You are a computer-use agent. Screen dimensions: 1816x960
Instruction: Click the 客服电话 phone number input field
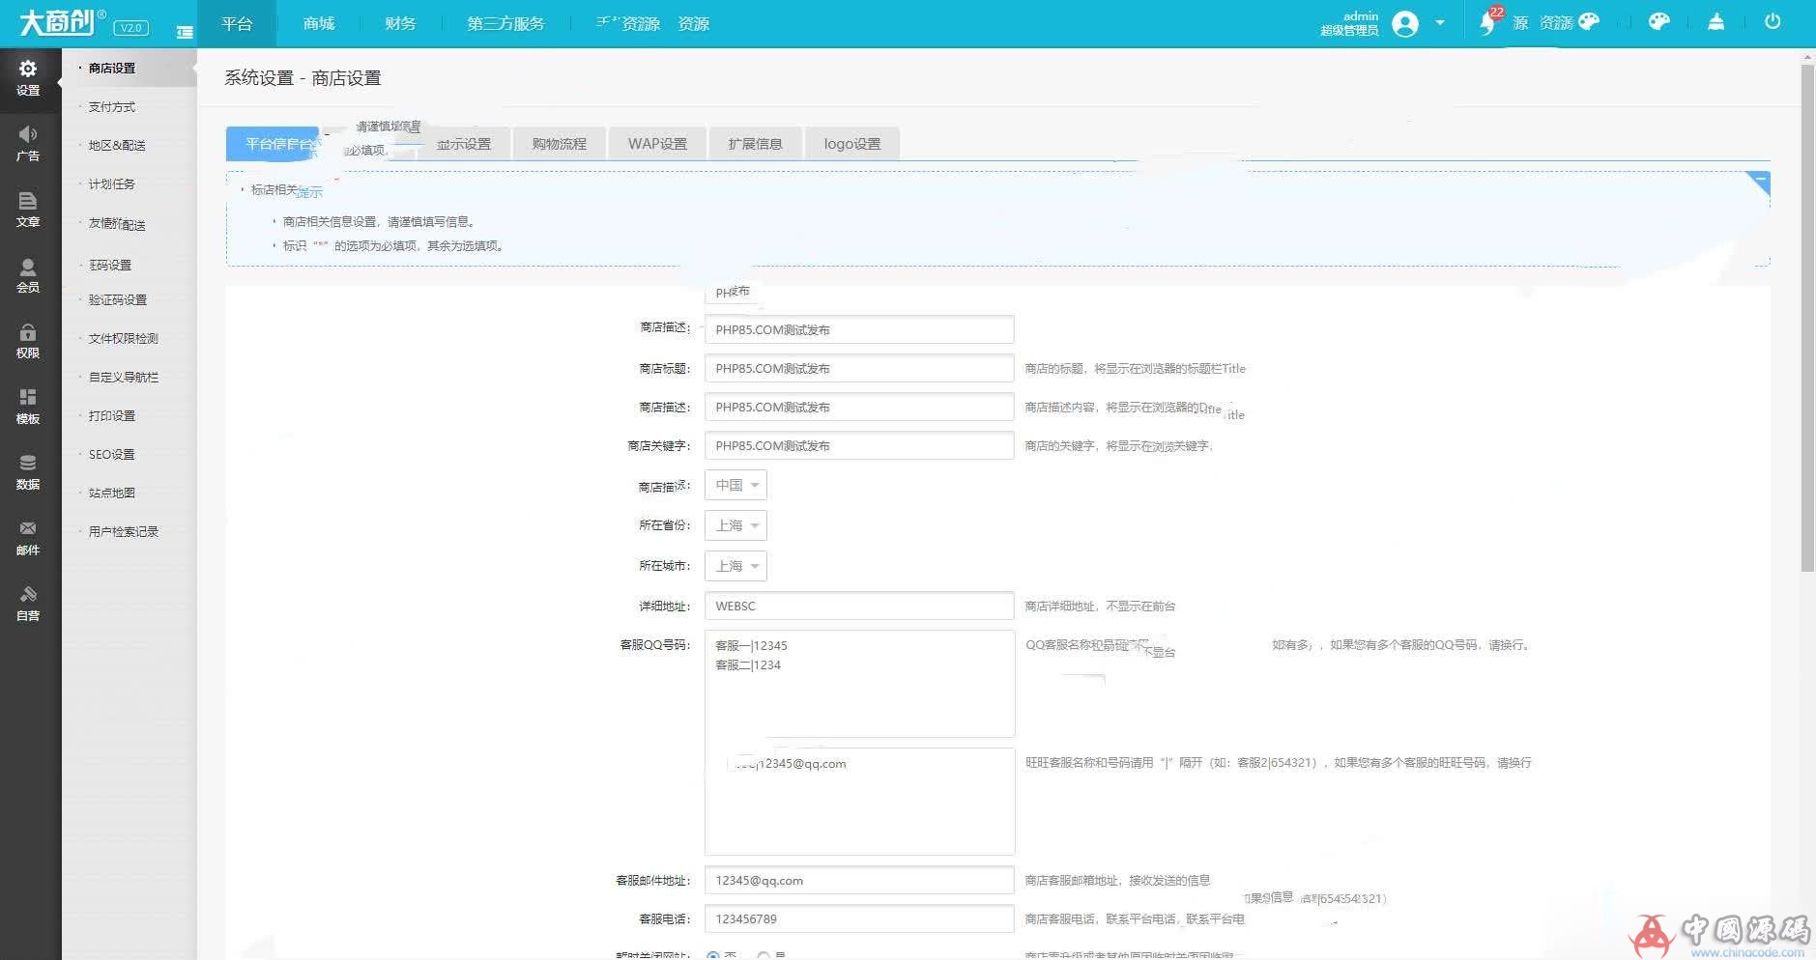click(858, 918)
